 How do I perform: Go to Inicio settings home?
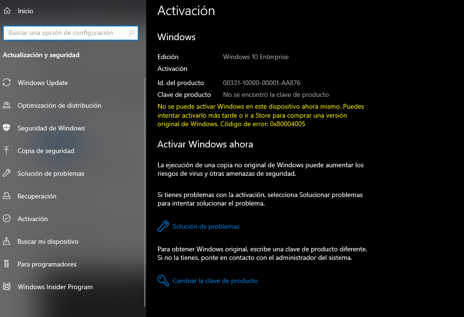25,11
